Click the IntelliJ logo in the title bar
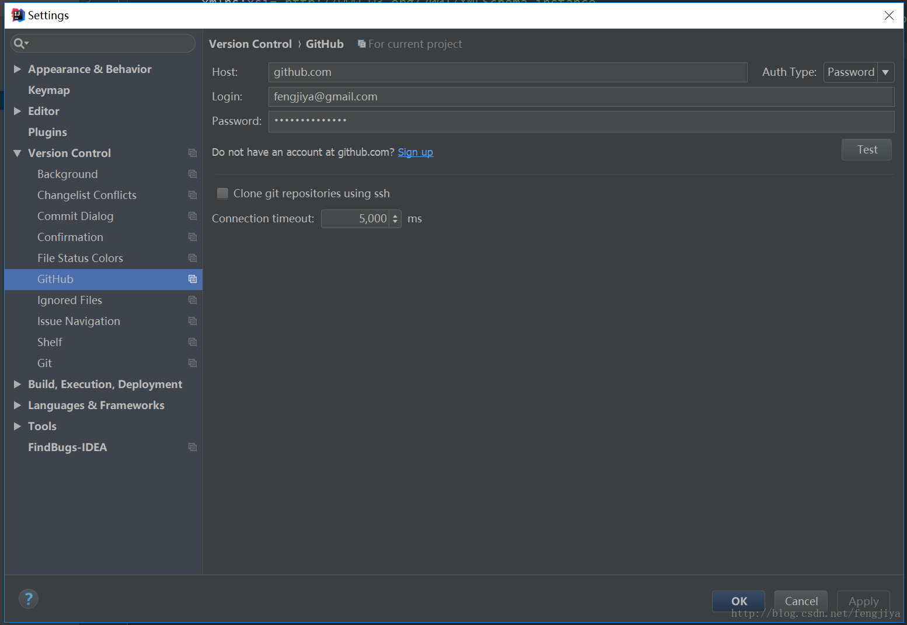This screenshot has height=625, width=907. [18, 15]
